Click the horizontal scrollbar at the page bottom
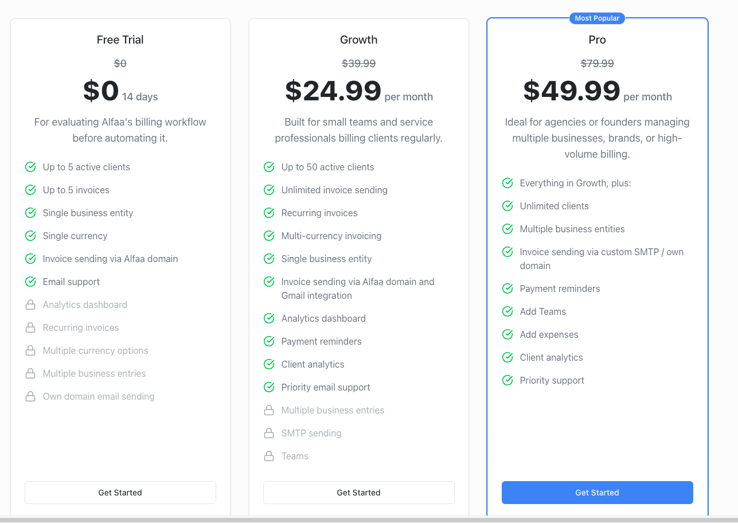Viewport: 738px width, 523px height. [369, 520]
